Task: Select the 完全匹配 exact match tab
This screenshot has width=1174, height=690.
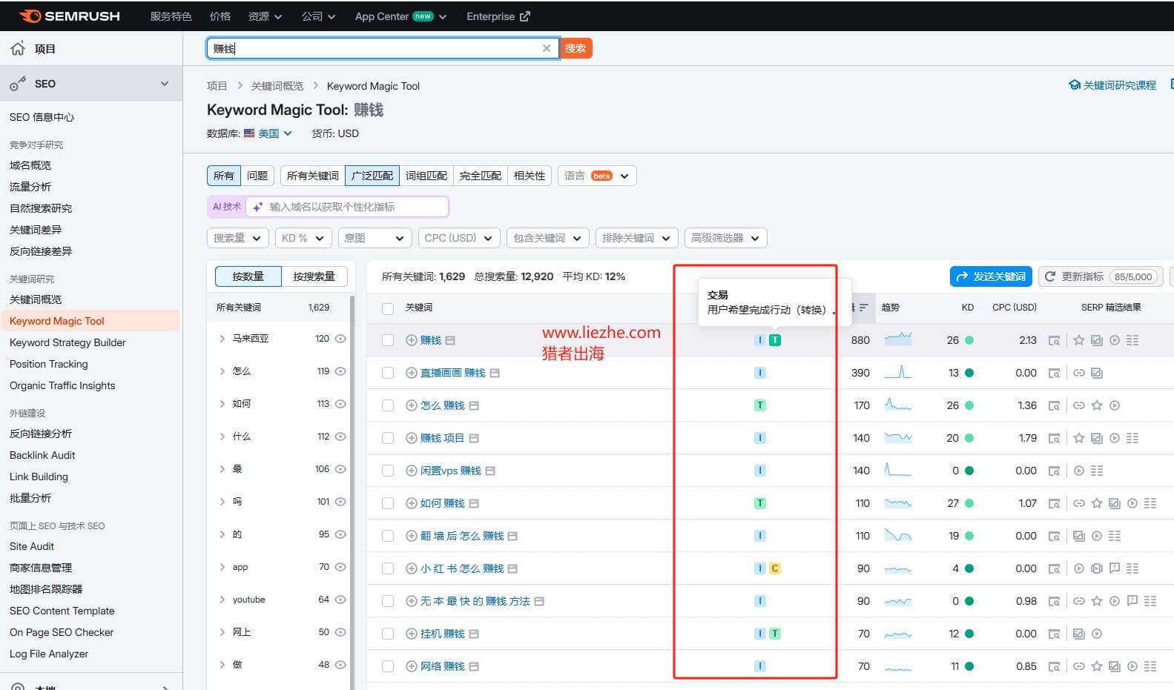Action: [481, 176]
